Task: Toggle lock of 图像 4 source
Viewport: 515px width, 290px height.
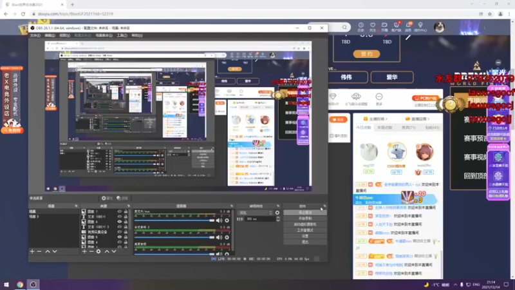Action: tap(126, 242)
